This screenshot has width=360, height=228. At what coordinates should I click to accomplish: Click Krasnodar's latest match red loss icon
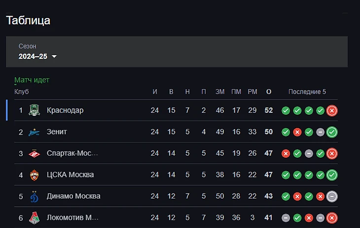(x=332, y=110)
